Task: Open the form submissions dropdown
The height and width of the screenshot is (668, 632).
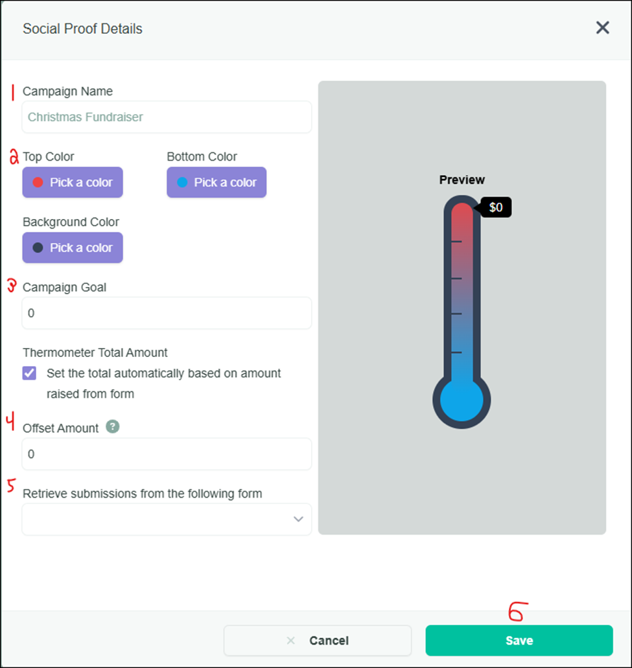Action: point(167,519)
